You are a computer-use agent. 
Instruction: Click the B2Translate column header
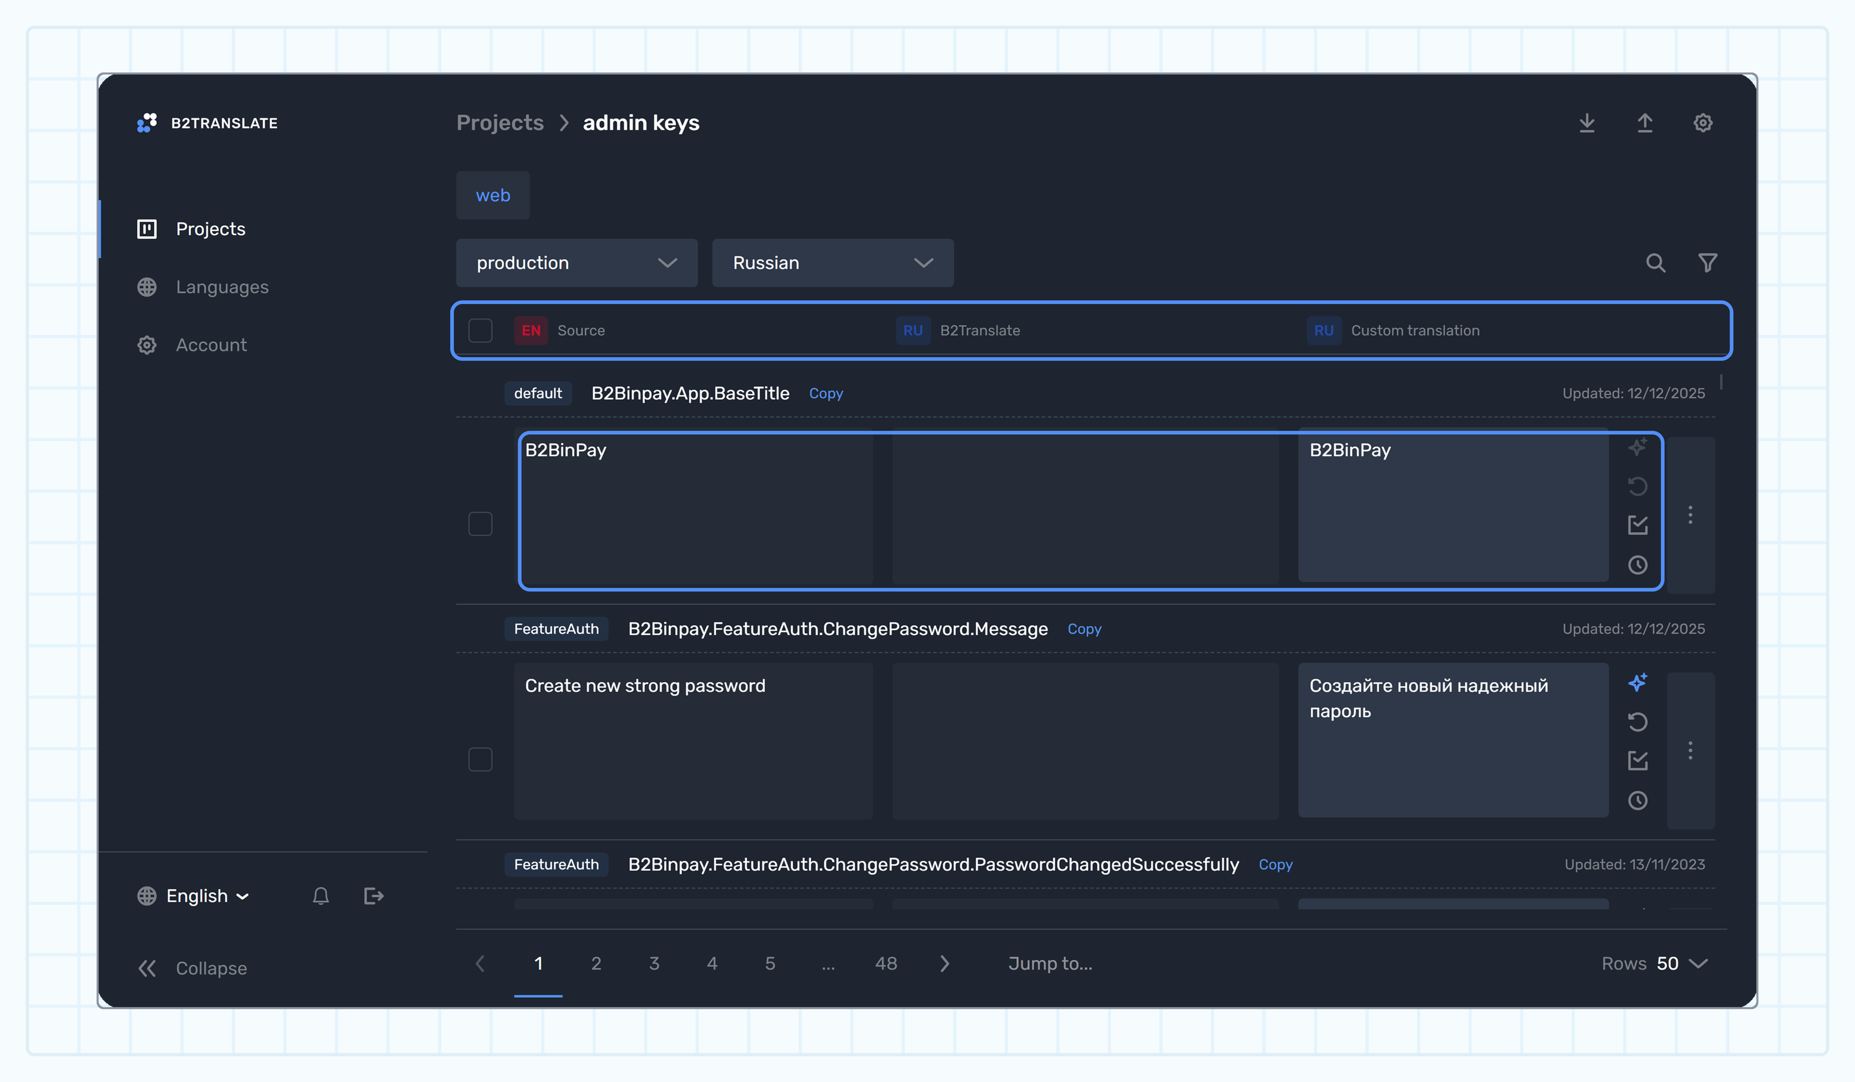(980, 330)
